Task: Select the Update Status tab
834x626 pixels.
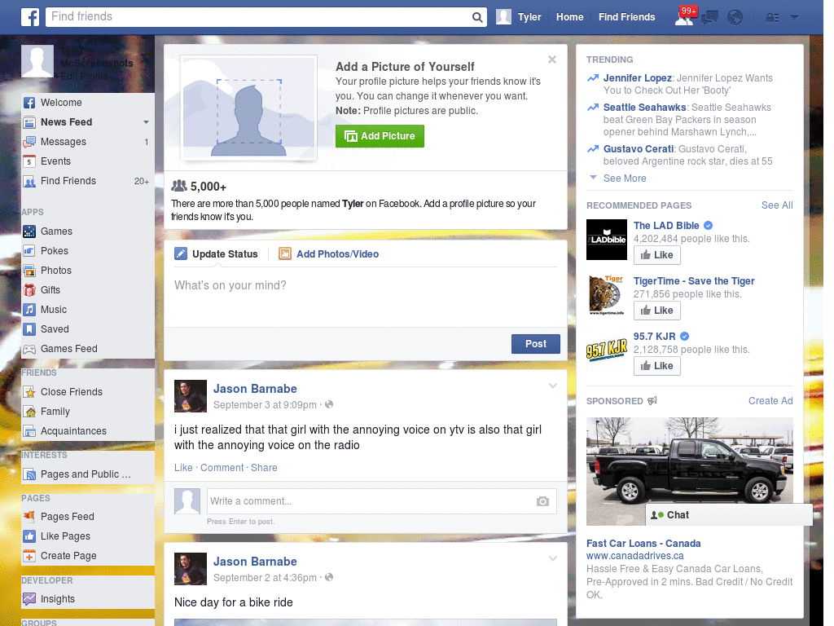Action: pyautogui.click(x=216, y=254)
